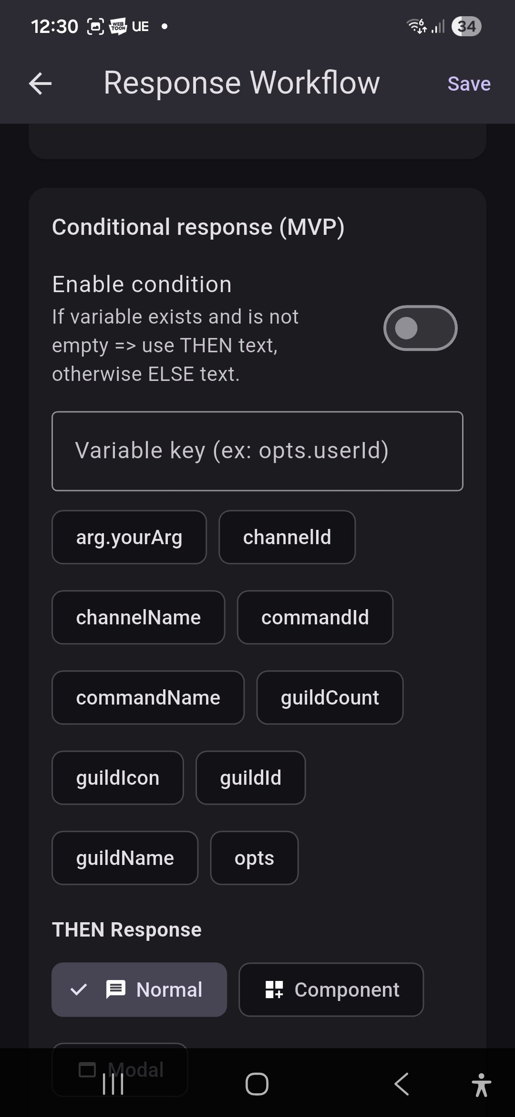Select Normal as THEN Response type

[139, 990]
